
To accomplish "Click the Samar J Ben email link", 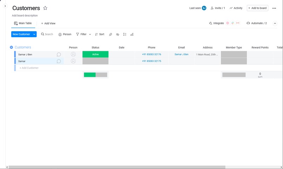I will click(182, 54).
